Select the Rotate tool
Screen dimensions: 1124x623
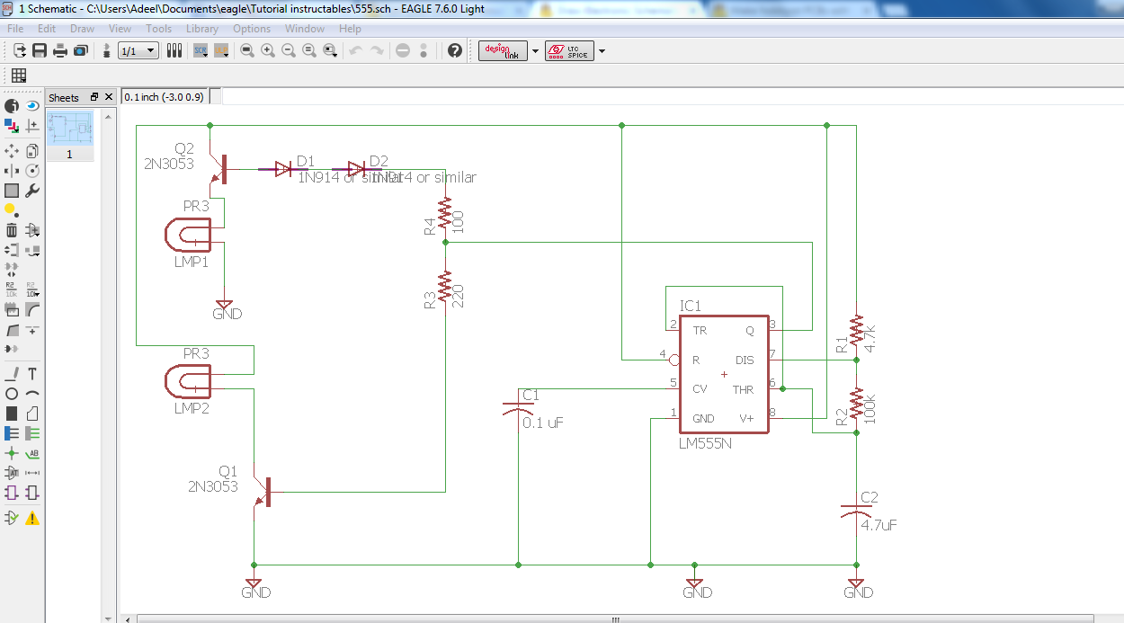(x=31, y=170)
